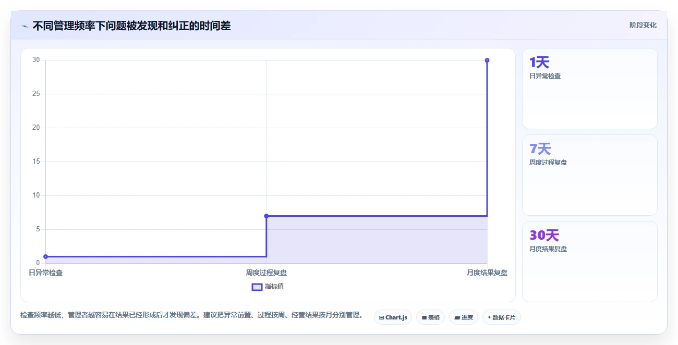Click the y-axis label 30
678x345 pixels.
pos(36,60)
